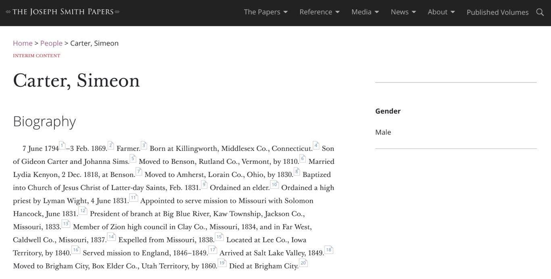
Task: Expand the Reference dropdown menu
Action: [319, 12]
